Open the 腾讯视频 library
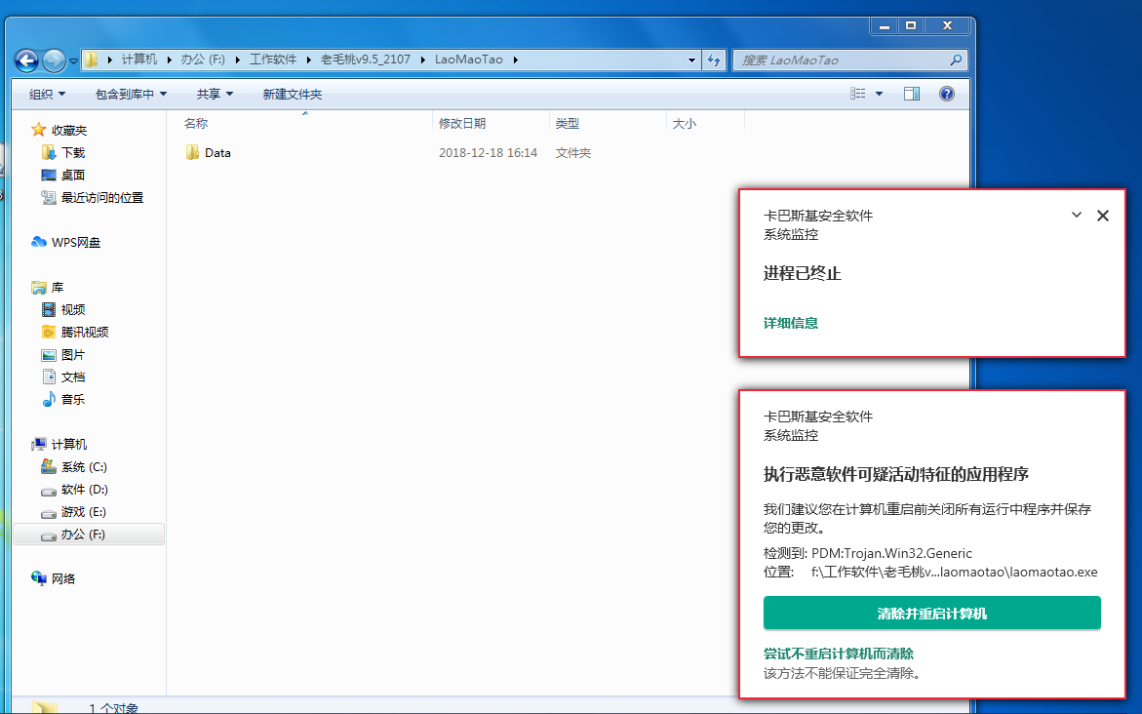The height and width of the screenshot is (714, 1142). point(85,333)
